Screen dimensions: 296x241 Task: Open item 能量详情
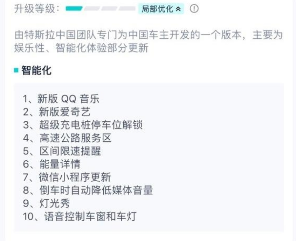click(51, 164)
